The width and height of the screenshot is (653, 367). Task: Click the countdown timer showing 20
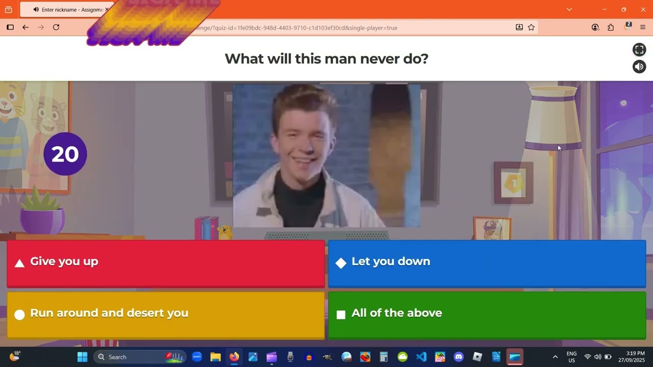[65, 154]
